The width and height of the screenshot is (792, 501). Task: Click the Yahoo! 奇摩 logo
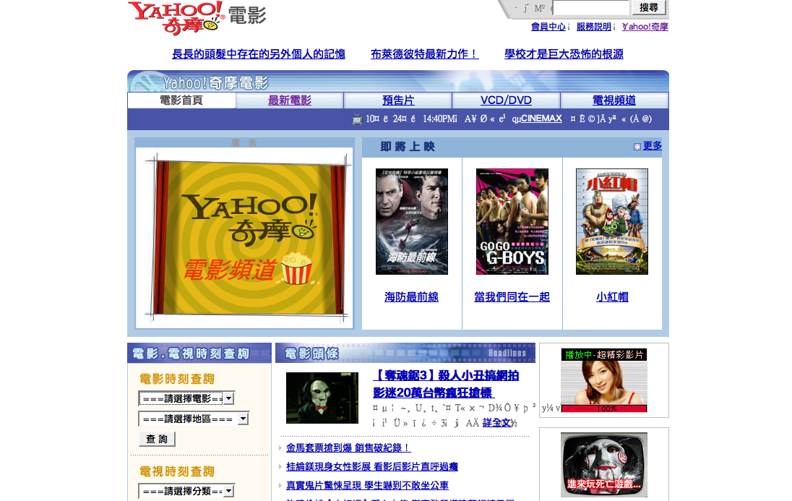tap(176, 18)
